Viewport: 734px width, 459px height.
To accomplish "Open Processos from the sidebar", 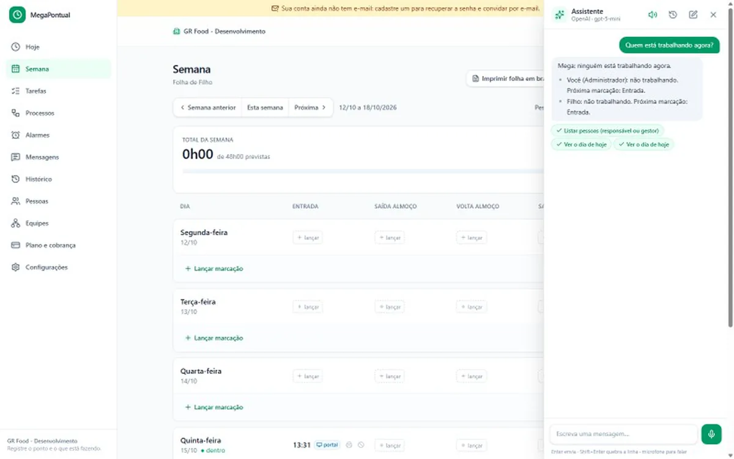I will coord(59,113).
